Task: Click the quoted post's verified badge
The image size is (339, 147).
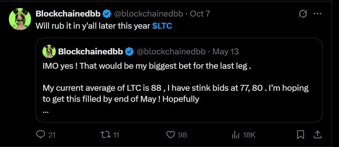Action: (130, 52)
